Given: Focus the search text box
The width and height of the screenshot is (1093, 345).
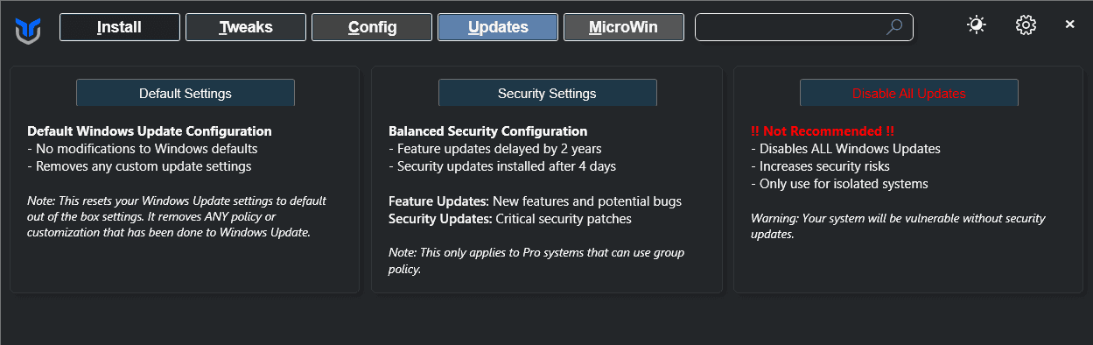Looking at the screenshot, I should point(803,27).
